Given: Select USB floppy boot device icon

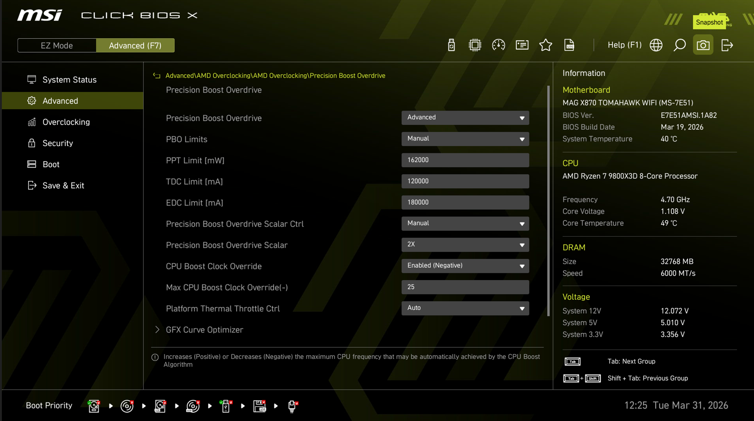Looking at the screenshot, I should pos(259,406).
